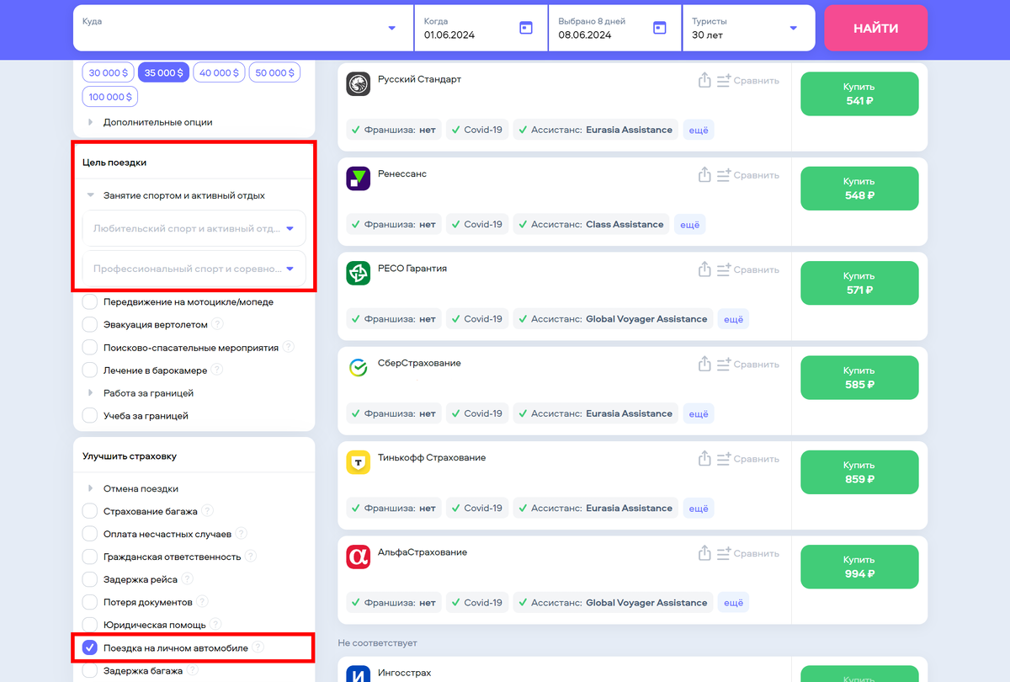Open the help icon for Оплата несчастных случаев
The image size is (1010, 682).
(242, 534)
